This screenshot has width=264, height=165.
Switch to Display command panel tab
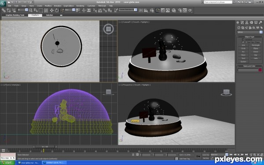tap(256, 22)
